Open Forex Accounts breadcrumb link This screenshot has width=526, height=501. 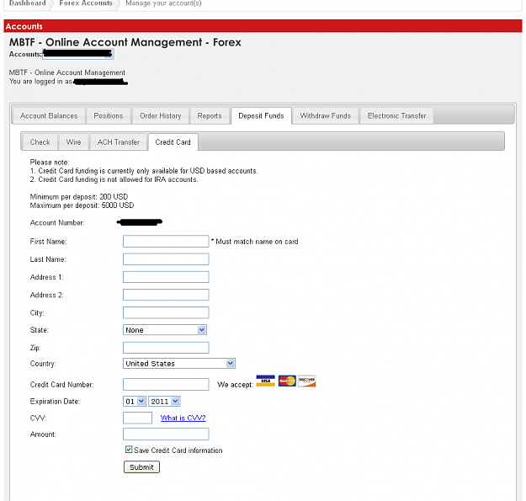(86, 3)
